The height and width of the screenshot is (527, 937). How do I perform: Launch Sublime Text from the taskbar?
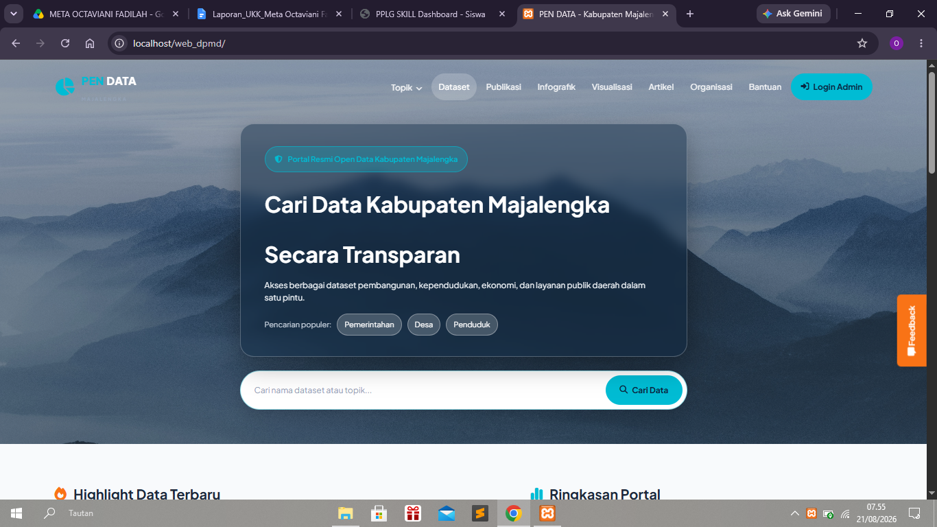(x=480, y=513)
